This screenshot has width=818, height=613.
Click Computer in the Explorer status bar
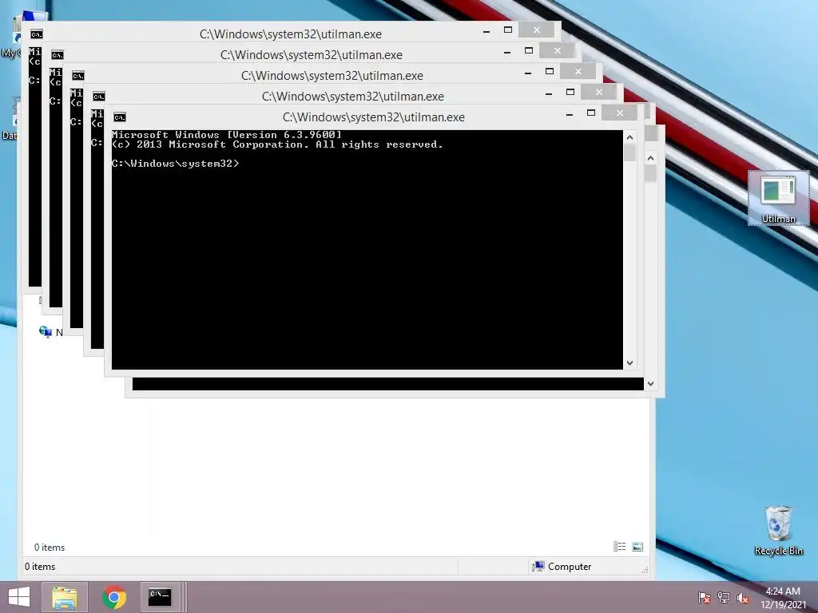(562, 567)
